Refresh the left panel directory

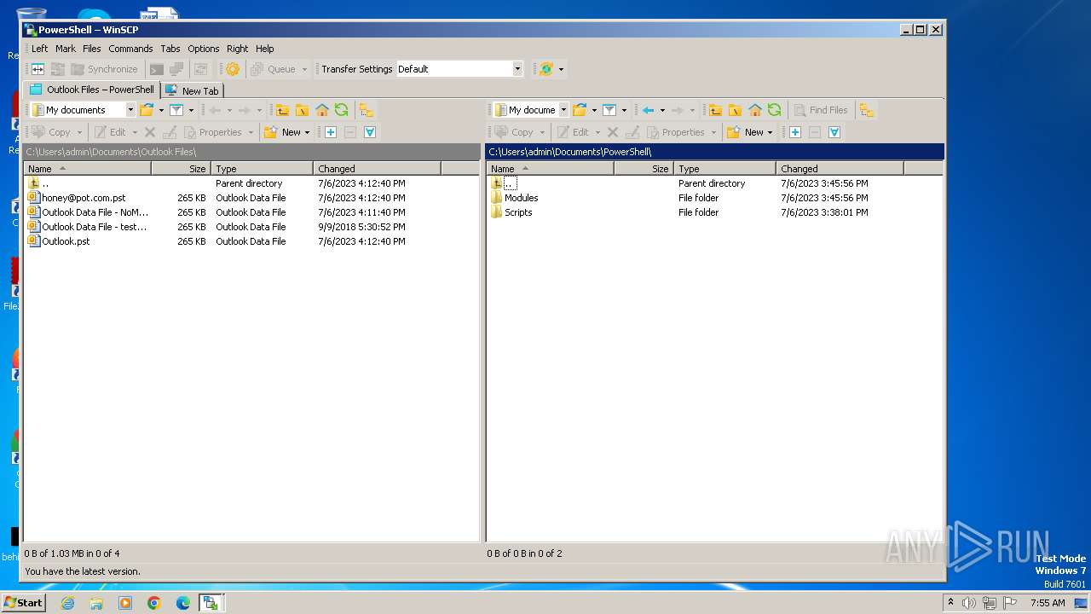tap(341, 110)
